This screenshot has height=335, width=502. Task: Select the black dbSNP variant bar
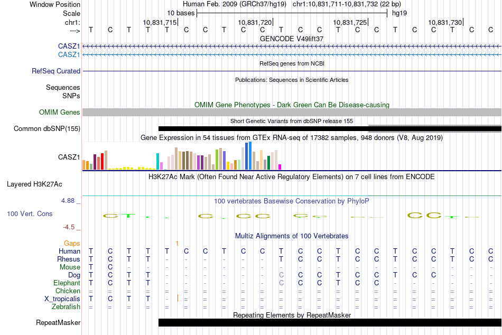263,128
